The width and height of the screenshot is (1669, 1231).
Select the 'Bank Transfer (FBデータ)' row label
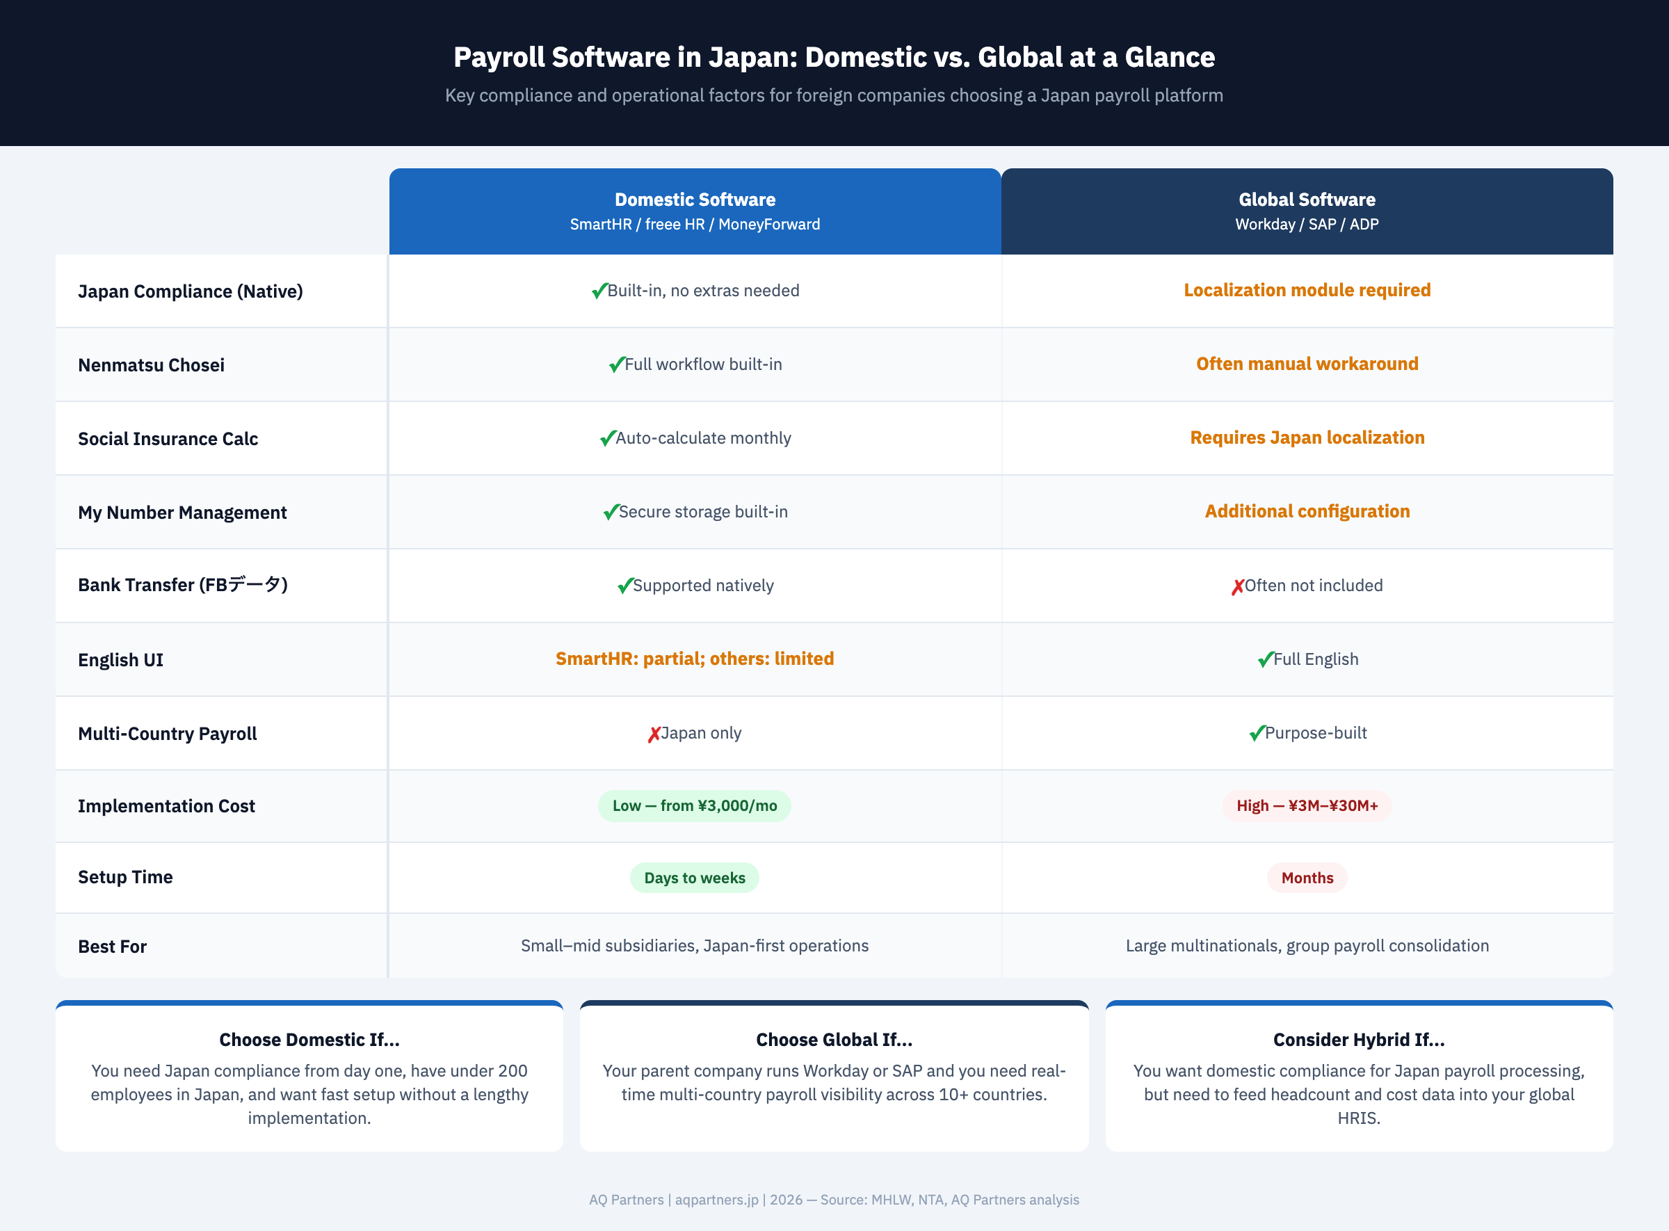tap(182, 586)
